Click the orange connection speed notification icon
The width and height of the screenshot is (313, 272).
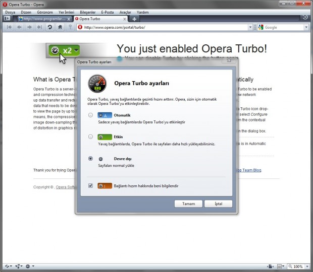coord(105,186)
